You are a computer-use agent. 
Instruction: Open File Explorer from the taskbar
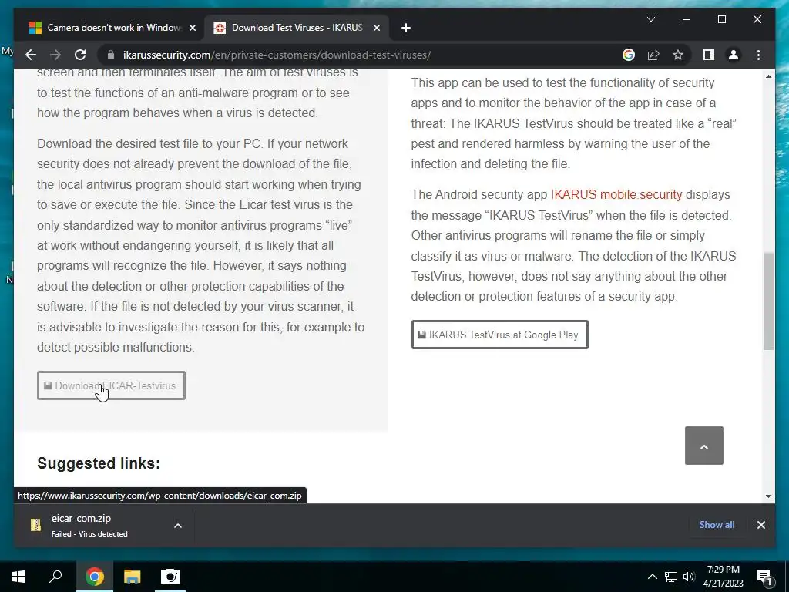click(132, 577)
